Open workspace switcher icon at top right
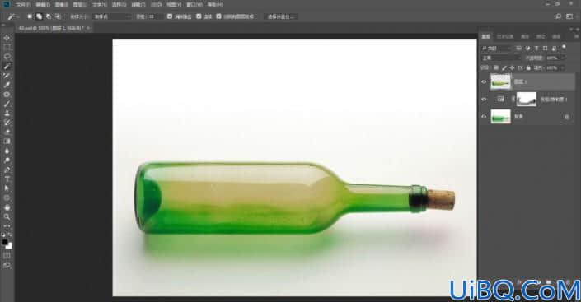The height and width of the screenshot is (302, 581). pos(569,16)
